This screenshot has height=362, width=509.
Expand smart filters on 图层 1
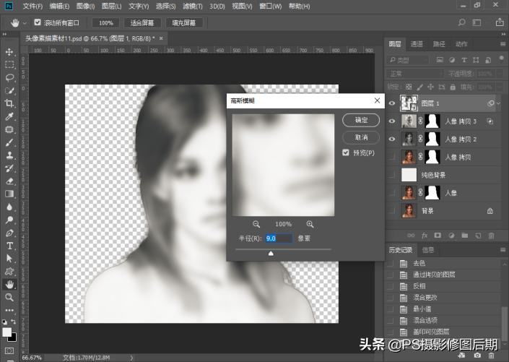(499, 103)
